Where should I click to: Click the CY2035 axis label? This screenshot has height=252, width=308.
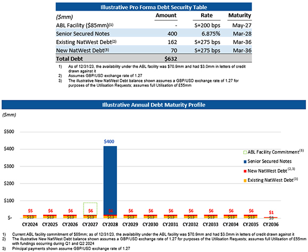pos(251,224)
